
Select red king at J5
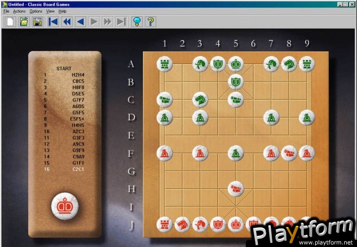tap(236, 225)
